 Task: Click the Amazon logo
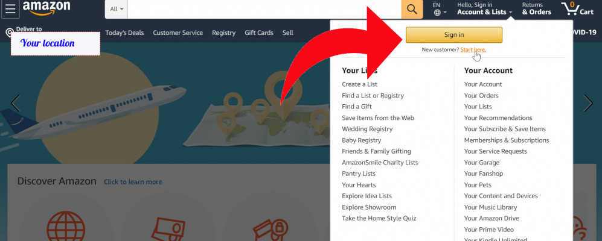pos(46,8)
